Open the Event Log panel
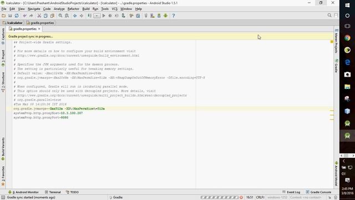 (x=291, y=192)
